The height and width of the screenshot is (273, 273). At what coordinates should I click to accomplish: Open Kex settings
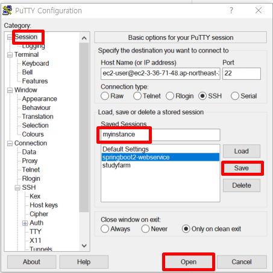coord(35,196)
